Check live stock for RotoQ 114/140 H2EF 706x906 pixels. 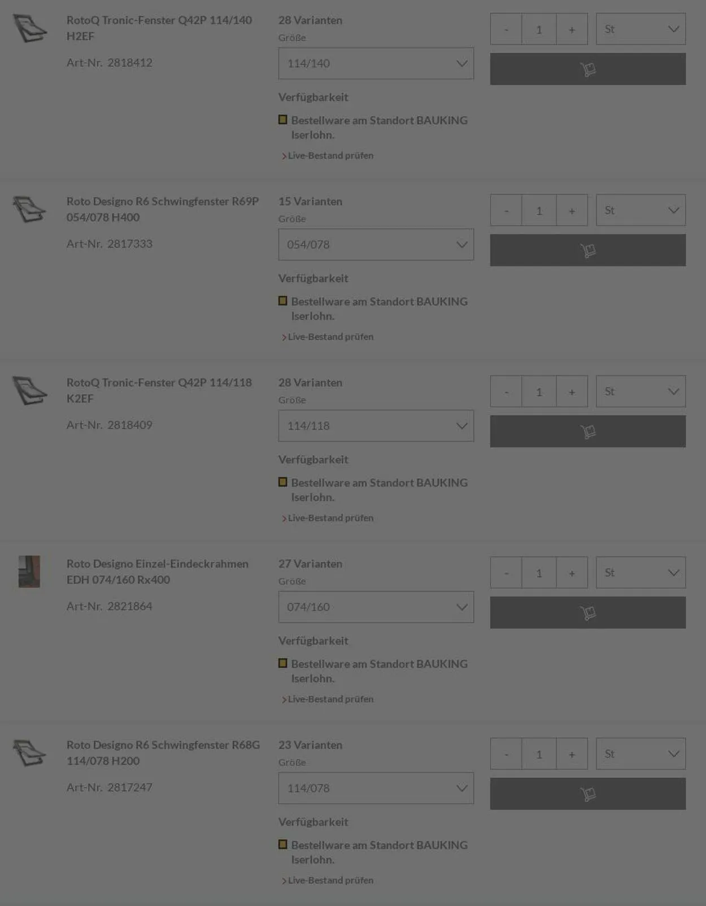pyautogui.click(x=330, y=156)
